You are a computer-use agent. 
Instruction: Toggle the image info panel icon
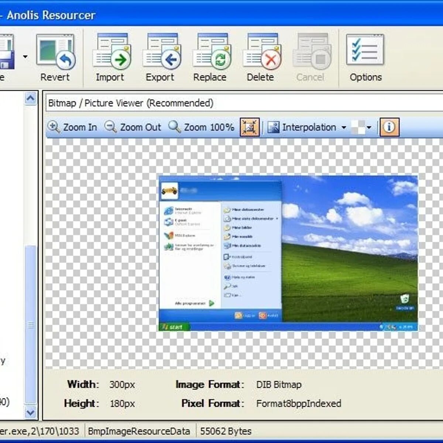coord(389,127)
